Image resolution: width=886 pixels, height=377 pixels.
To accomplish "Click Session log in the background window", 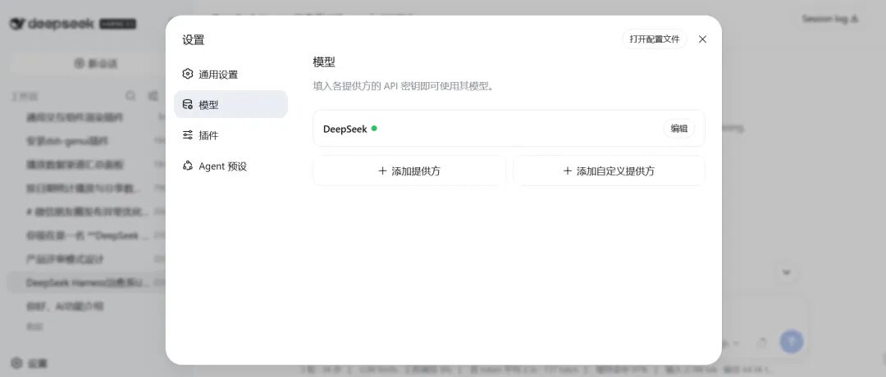I will (830, 19).
